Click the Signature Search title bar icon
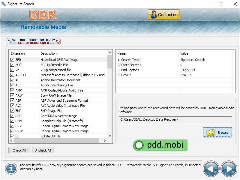240x180 pixels. pos(3,4)
